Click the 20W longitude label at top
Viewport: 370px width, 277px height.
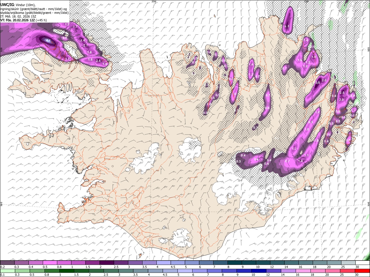pos(153,1)
